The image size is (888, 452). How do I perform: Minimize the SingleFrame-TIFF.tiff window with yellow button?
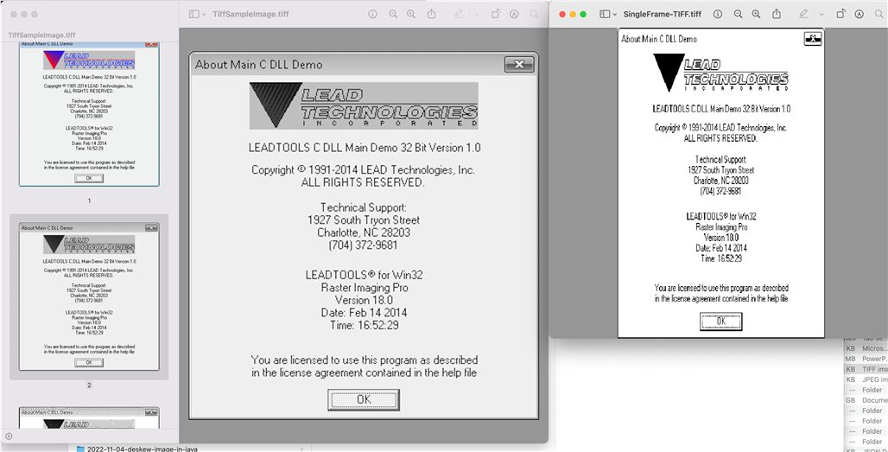point(573,14)
